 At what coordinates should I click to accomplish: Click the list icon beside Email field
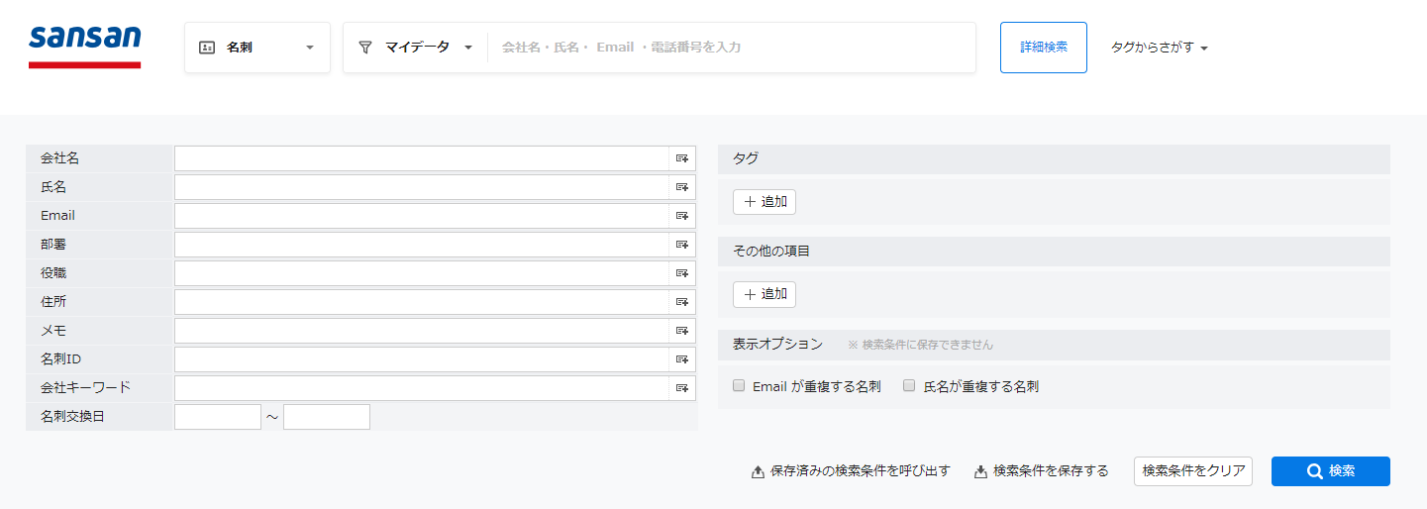[x=682, y=216]
